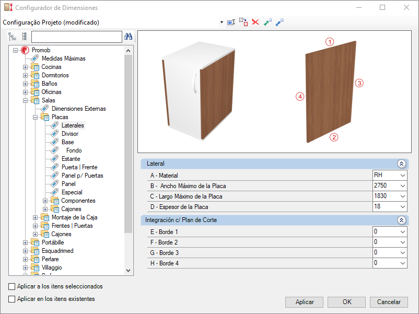419x314 pixels.
Task: Collapse the Salas tree node
Action: 25,100
